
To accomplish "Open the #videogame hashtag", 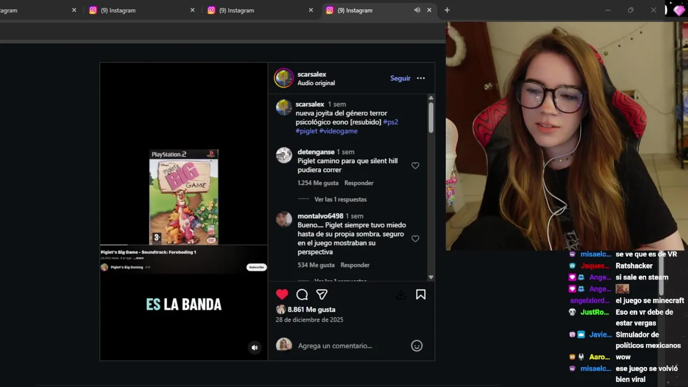I will coord(338,131).
